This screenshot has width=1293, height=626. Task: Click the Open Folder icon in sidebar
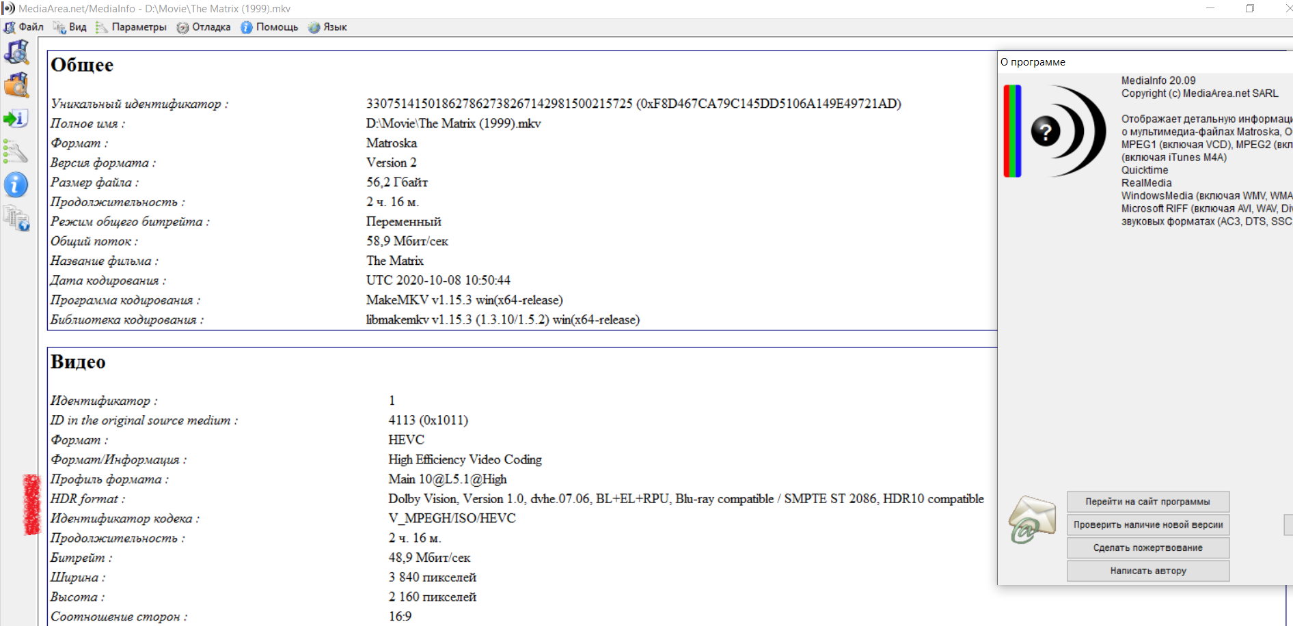(16, 85)
